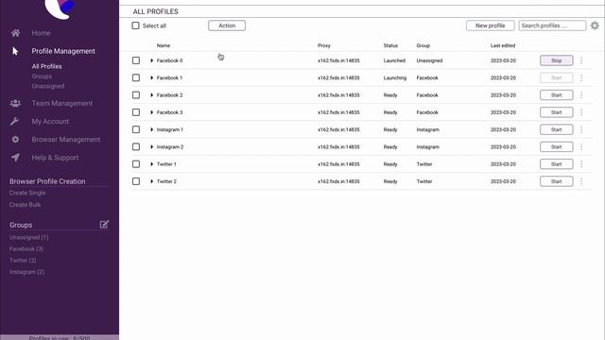Tick the checkbox for Instagram 2
The height and width of the screenshot is (340, 605).
136,147
